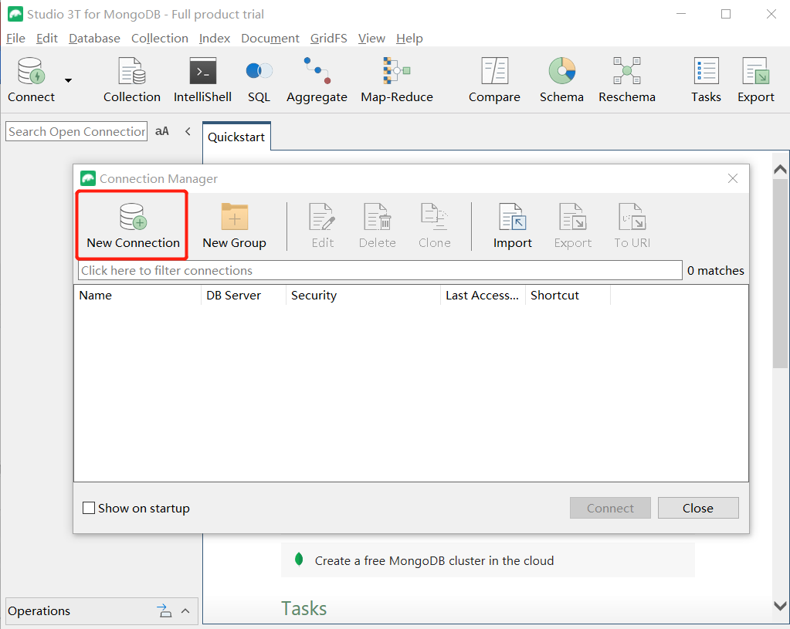This screenshot has width=790, height=629.
Task: Click the Delete connection icon
Action: coord(378,225)
